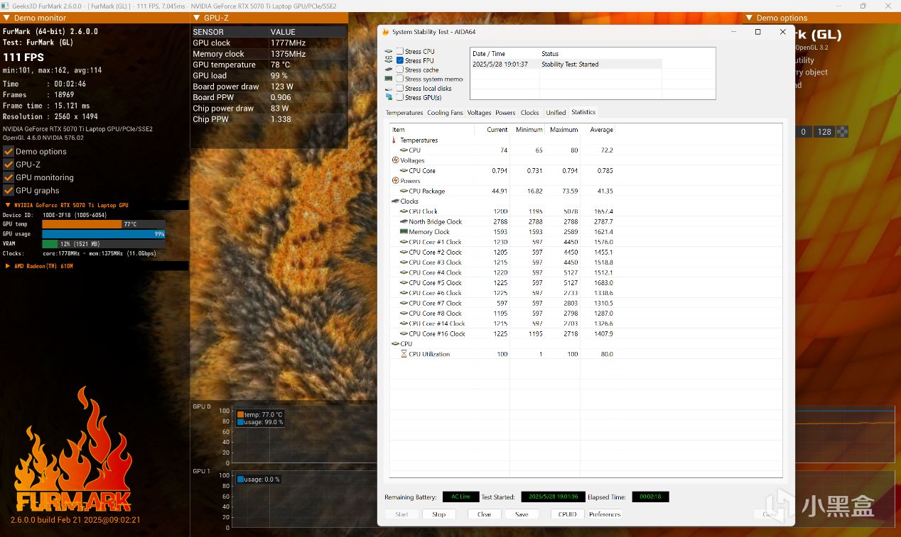Screen dimensions: 901x537
Task: Enable the Stress GPU(s) checkbox
Action: click(x=400, y=97)
